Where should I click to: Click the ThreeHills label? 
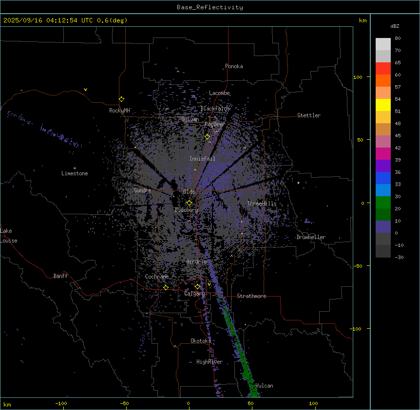[262, 204]
